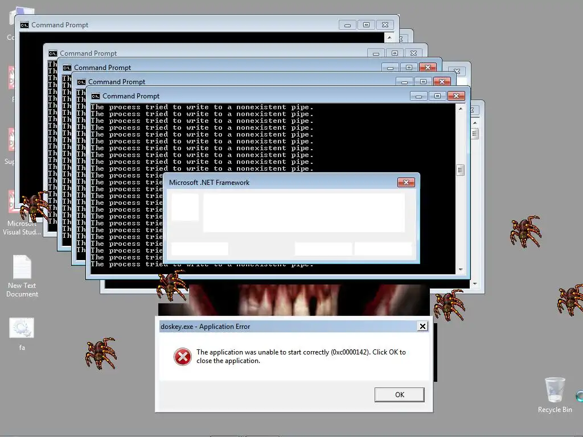Maximize the fourth Command Prompt window
The image size is (583, 437).
395,53
